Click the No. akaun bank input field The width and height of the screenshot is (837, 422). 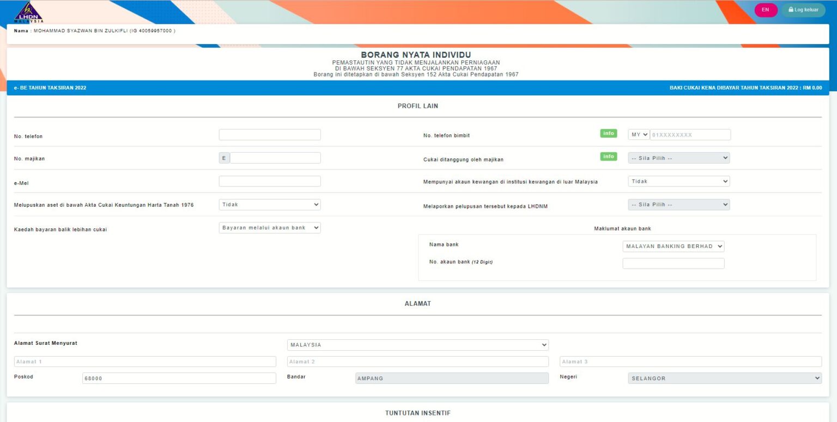674,263
